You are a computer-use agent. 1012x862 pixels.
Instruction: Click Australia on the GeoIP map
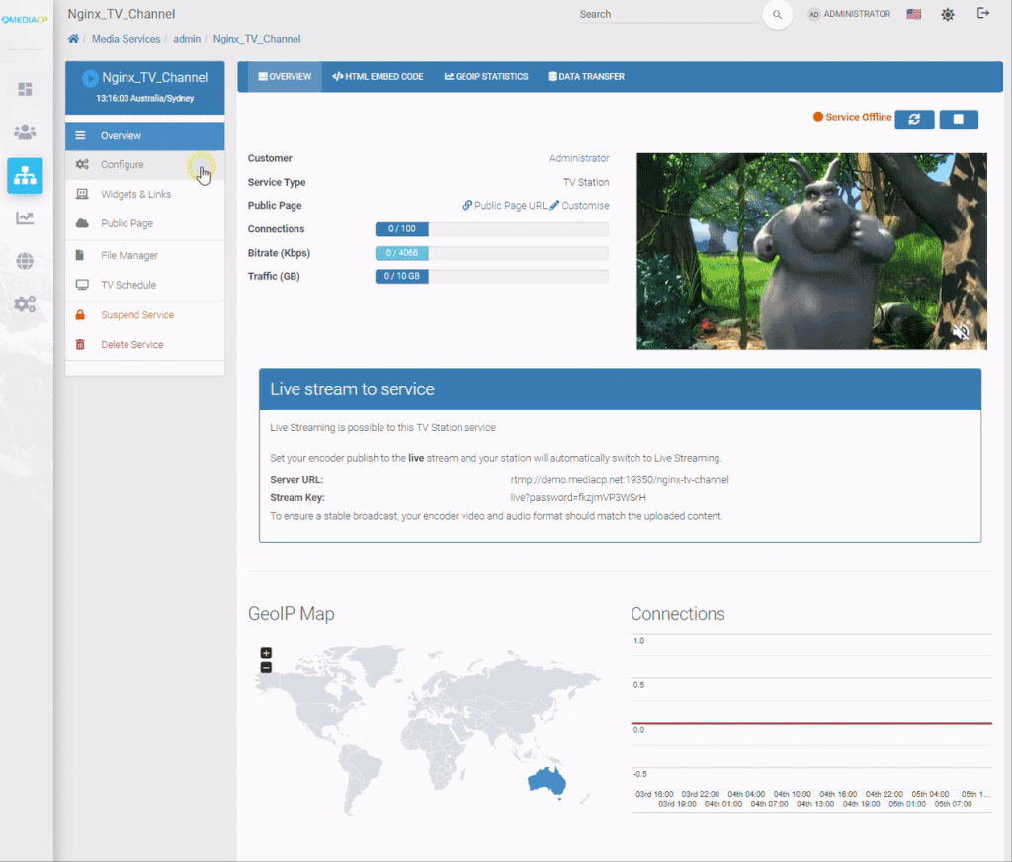click(546, 781)
